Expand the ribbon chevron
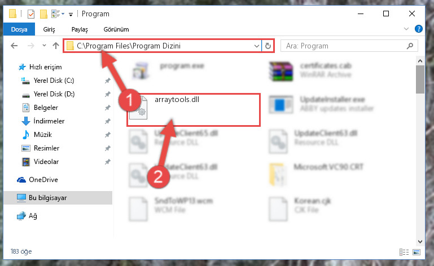This screenshot has height=266, width=434. tap(406, 29)
